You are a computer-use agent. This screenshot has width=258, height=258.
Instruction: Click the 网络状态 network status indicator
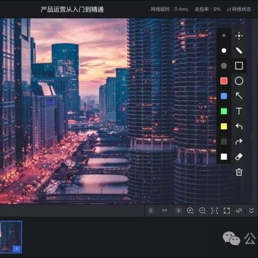pyautogui.click(x=239, y=9)
